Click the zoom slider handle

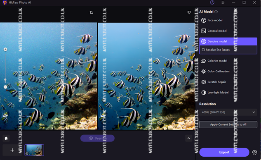pyautogui.click(x=5, y=80)
